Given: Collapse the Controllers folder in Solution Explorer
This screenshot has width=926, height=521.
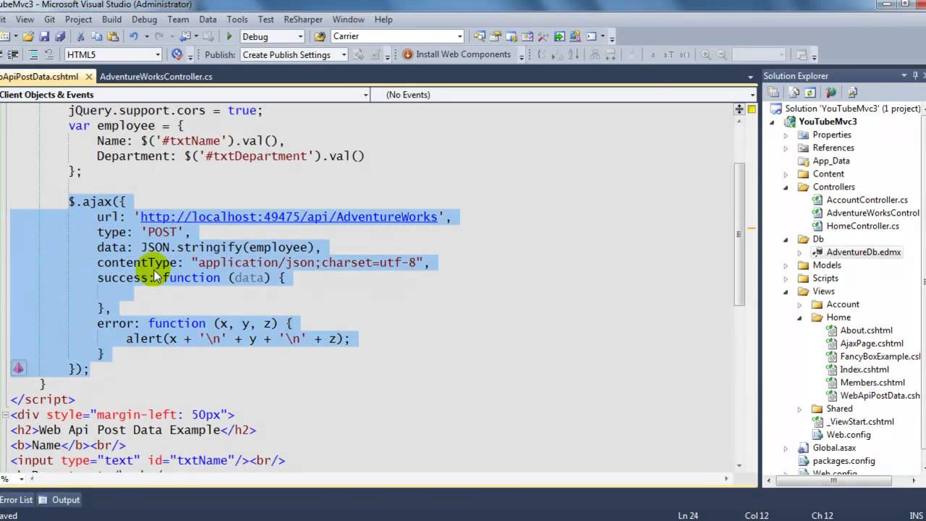Looking at the screenshot, I should coord(786,187).
